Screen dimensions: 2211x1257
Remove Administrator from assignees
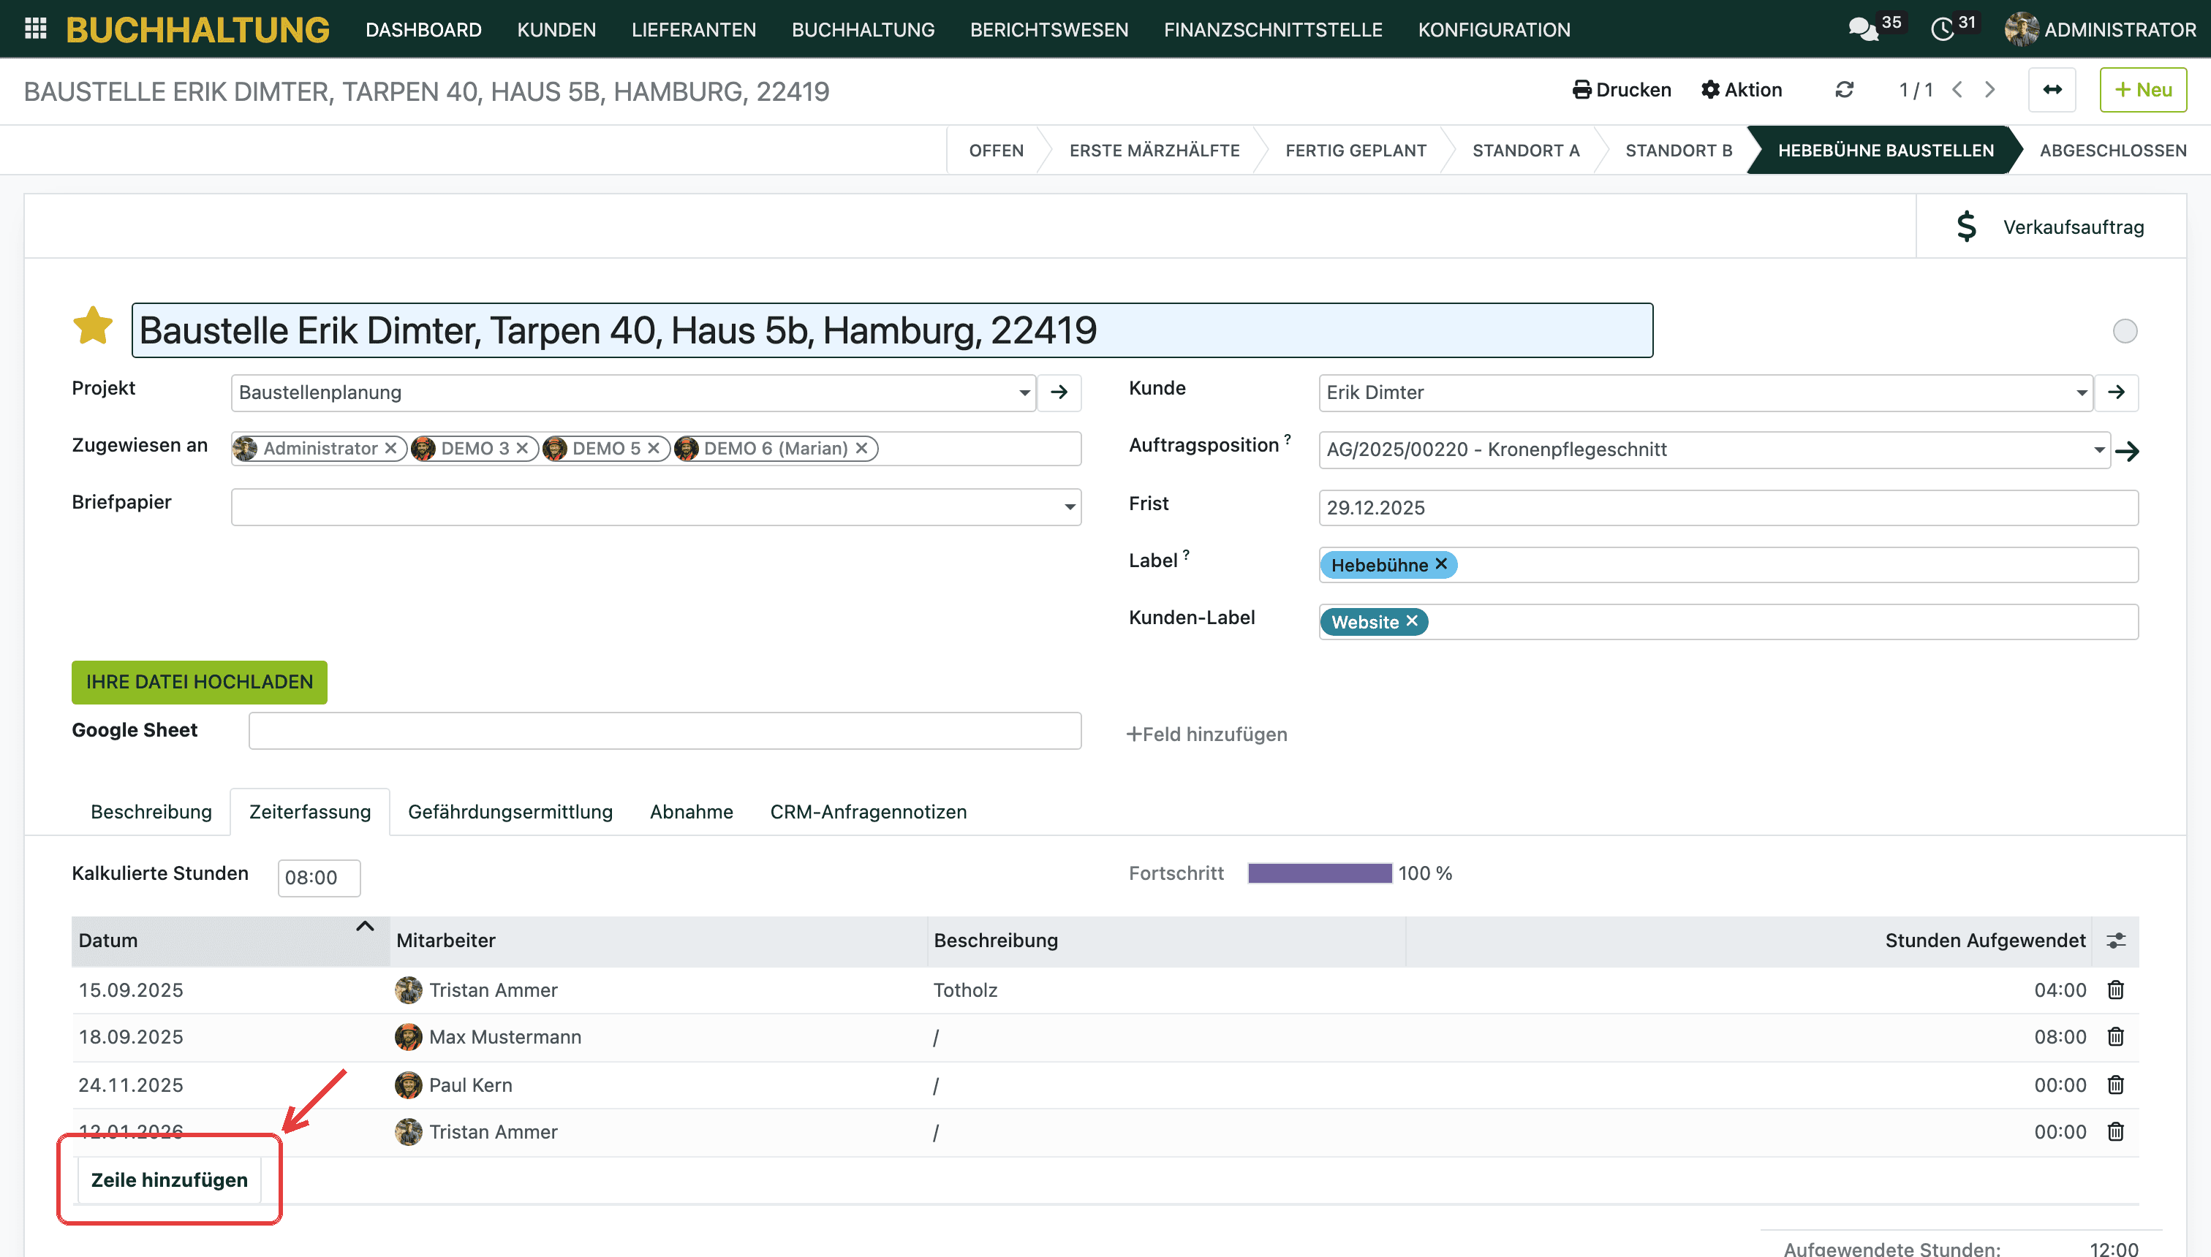tap(390, 448)
